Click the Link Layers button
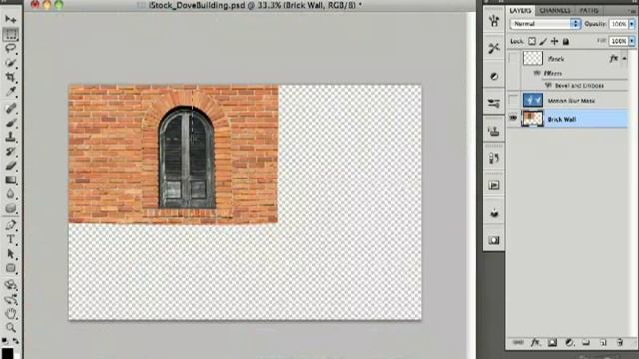The image size is (639, 359). [x=518, y=343]
